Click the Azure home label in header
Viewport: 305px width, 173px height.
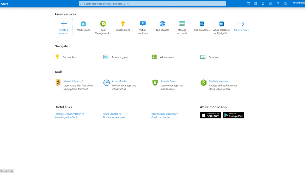pos(4,4)
